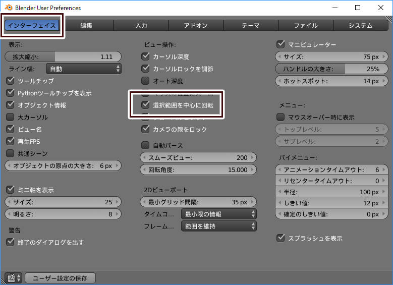The image size is (393, 285).
Task: Open the editor type selector icon
Action: click(14, 278)
